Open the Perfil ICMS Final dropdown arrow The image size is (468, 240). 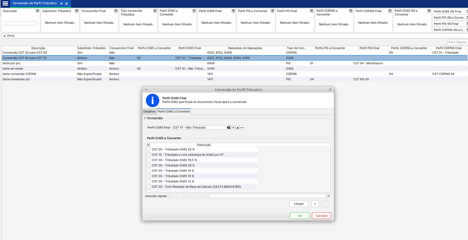[237, 128]
